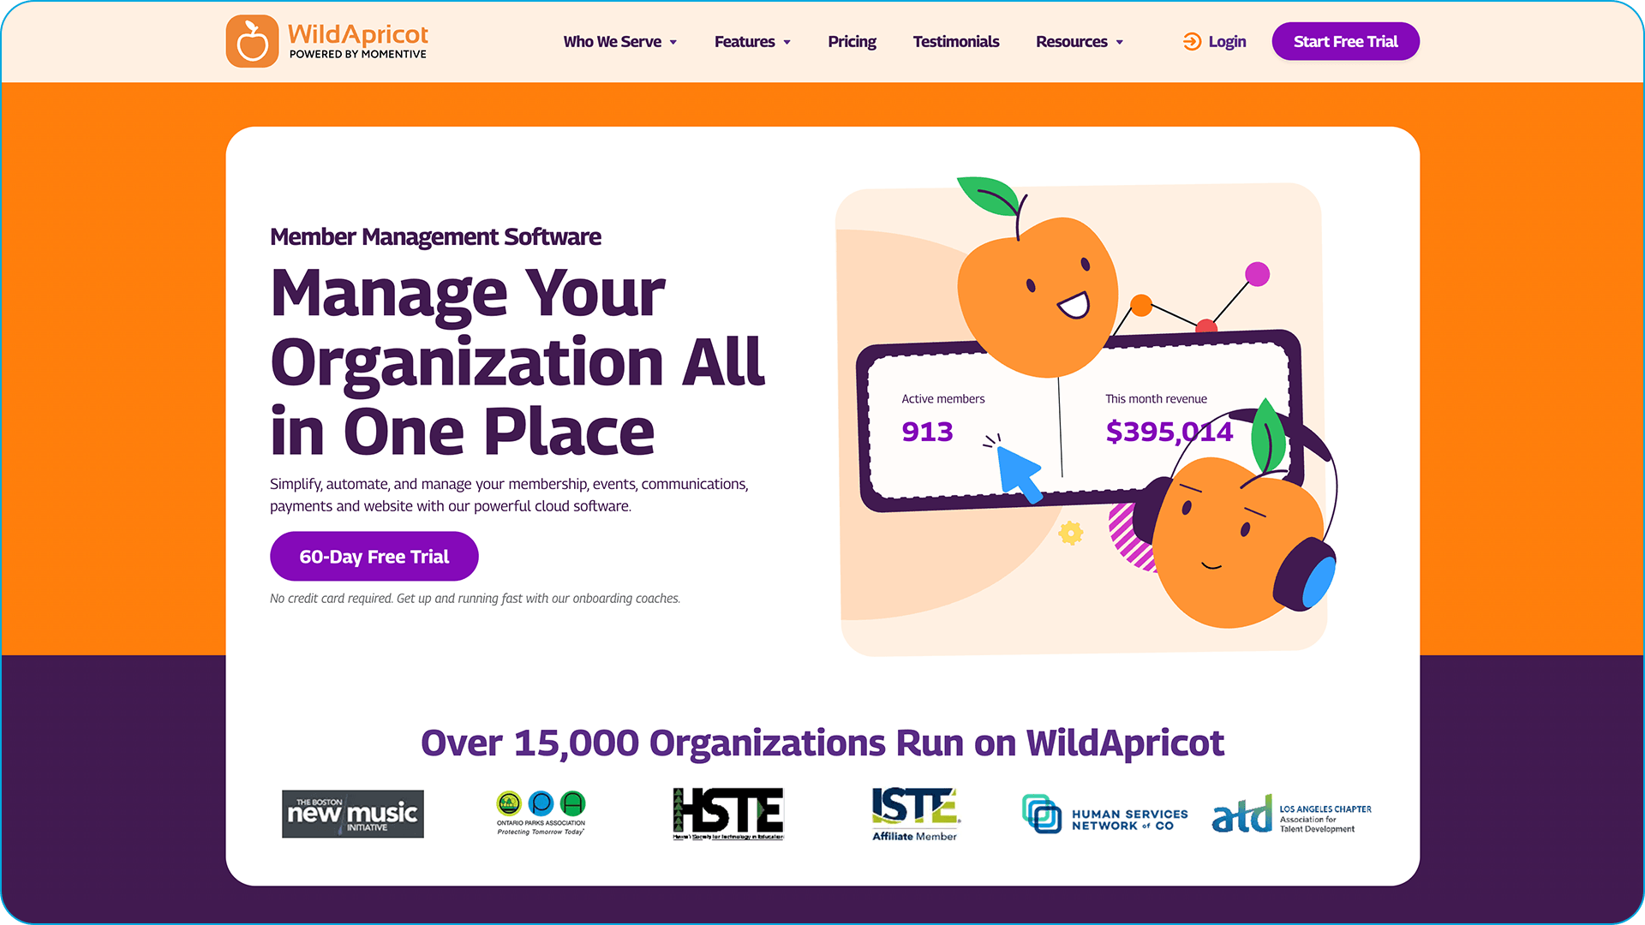Viewport: 1645px width, 925px height.
Task: Open the Testimonials page
Action: pyautogui.click(x=956, y=41)
